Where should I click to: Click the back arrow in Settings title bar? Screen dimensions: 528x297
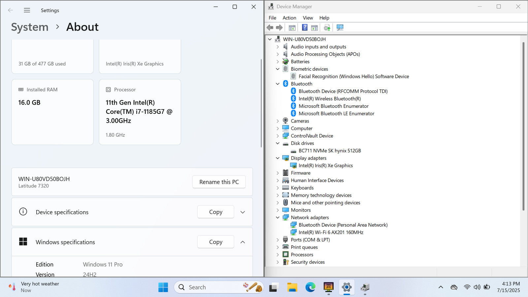[x=11, y=10]
